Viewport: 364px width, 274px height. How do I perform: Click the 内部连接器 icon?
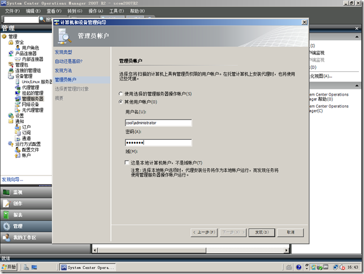coord(18,59)
